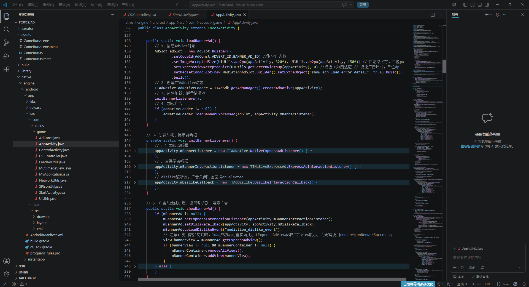The width and height of the screenshot is (529, 287).
Task: Focus the chat input 描述要构建的内容
Action: coord(488,257)
